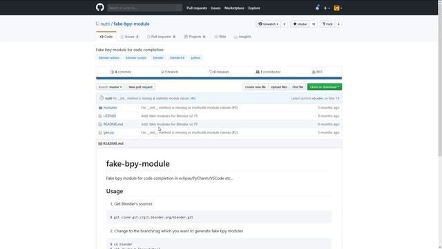
Task: Click the Find file button
Action: (298, 87)
